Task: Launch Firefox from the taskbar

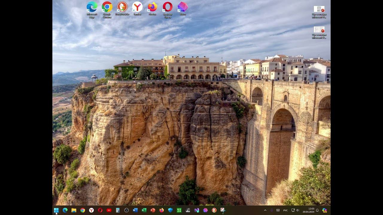Action: point(162,210)
